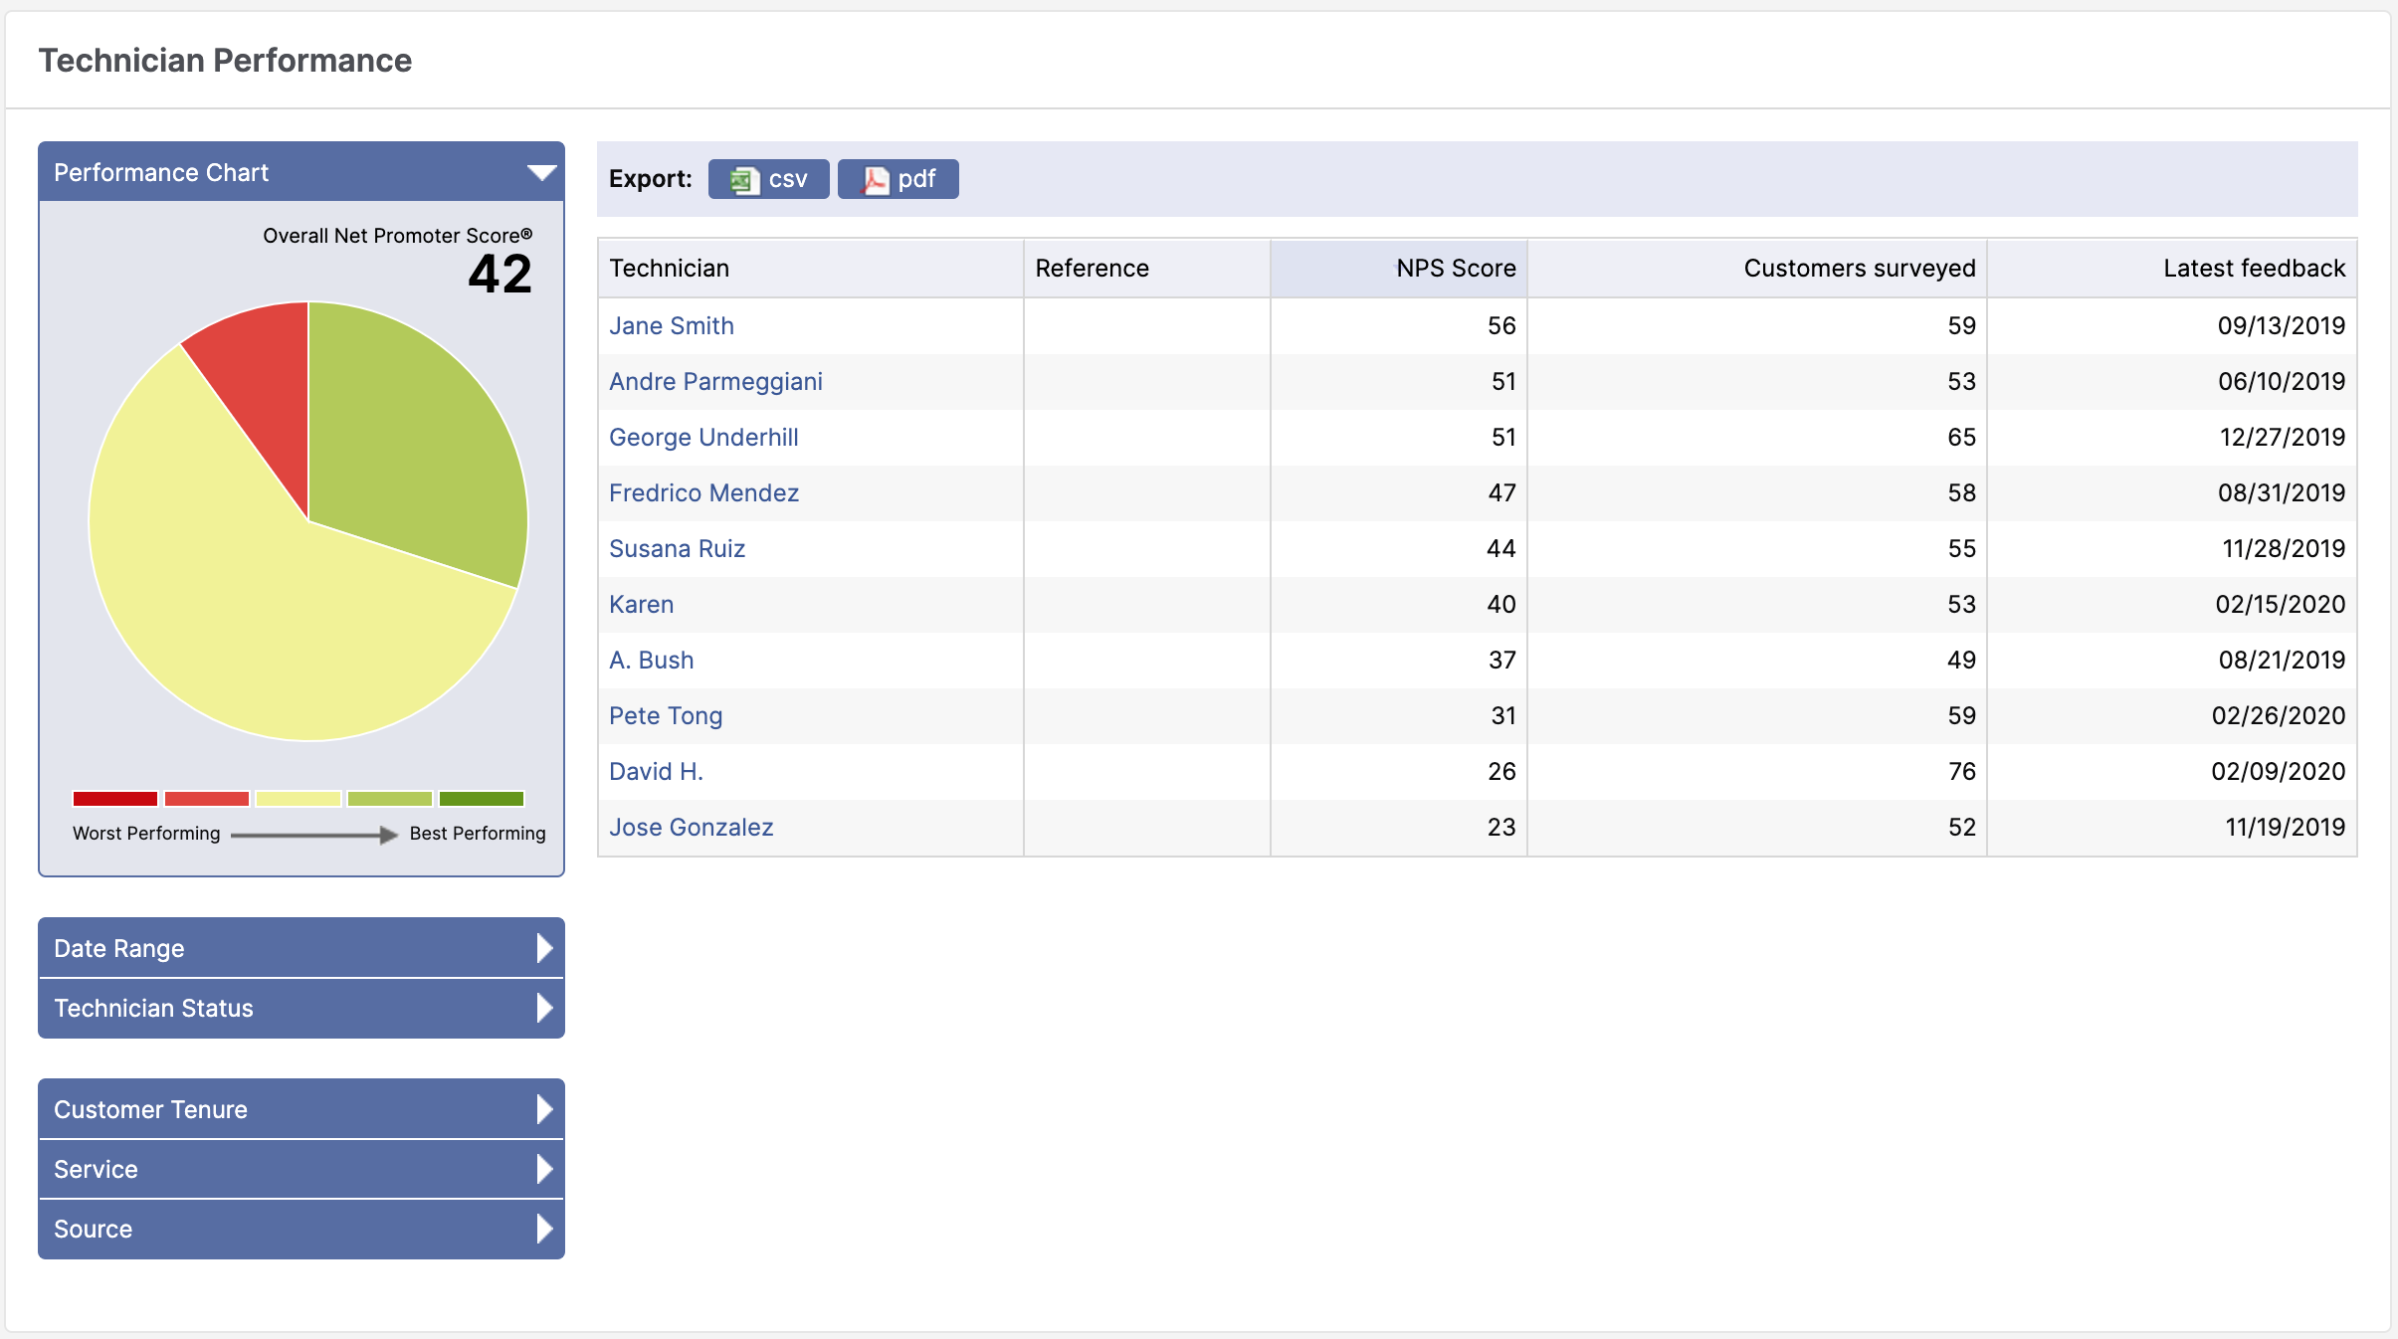Open Susana Ruiz technician link
2398x1339 pixels.
point(677,548)
